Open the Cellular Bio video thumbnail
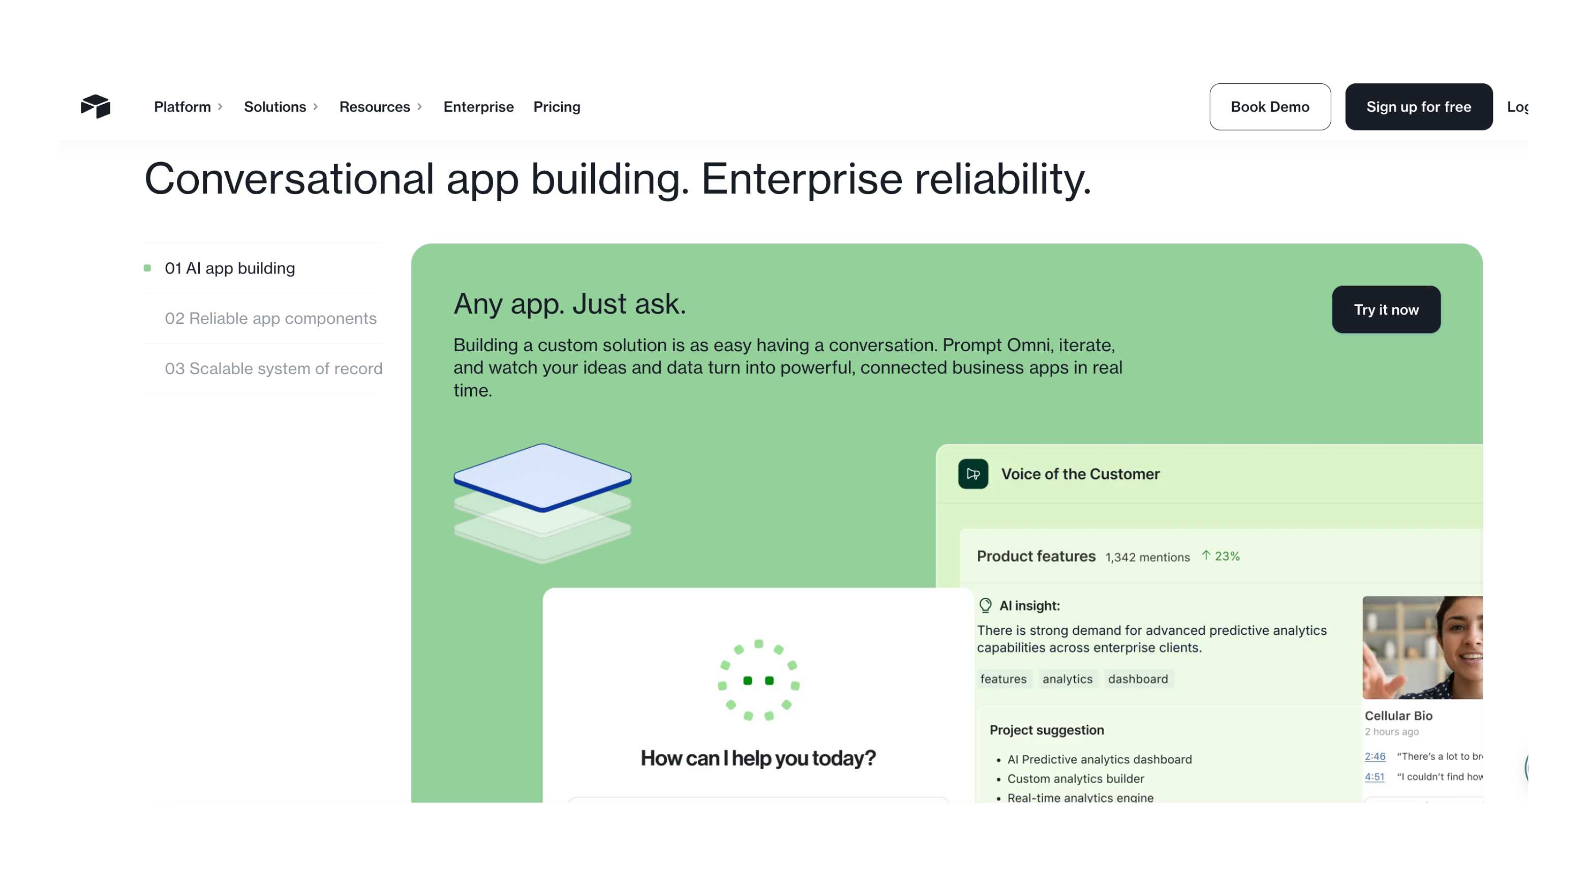The height and width of the screenshot is (892, 1586). (1422, 647)
